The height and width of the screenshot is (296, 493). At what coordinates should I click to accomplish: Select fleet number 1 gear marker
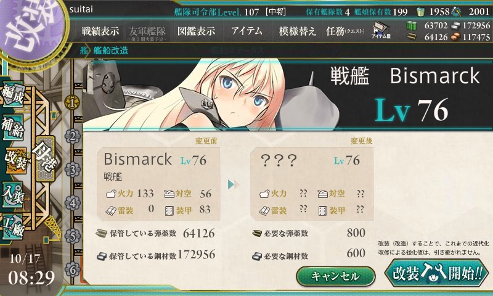click(72, 102)
